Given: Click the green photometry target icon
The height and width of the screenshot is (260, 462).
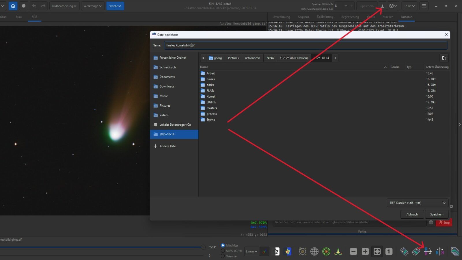Looking at the screenshot, I should (326, 251).
